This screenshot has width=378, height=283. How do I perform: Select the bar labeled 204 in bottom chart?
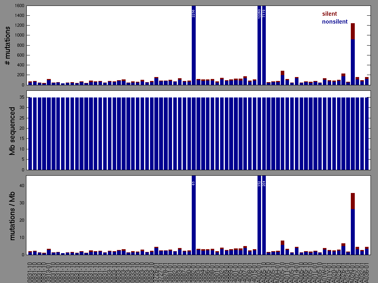tap(264, 216)
